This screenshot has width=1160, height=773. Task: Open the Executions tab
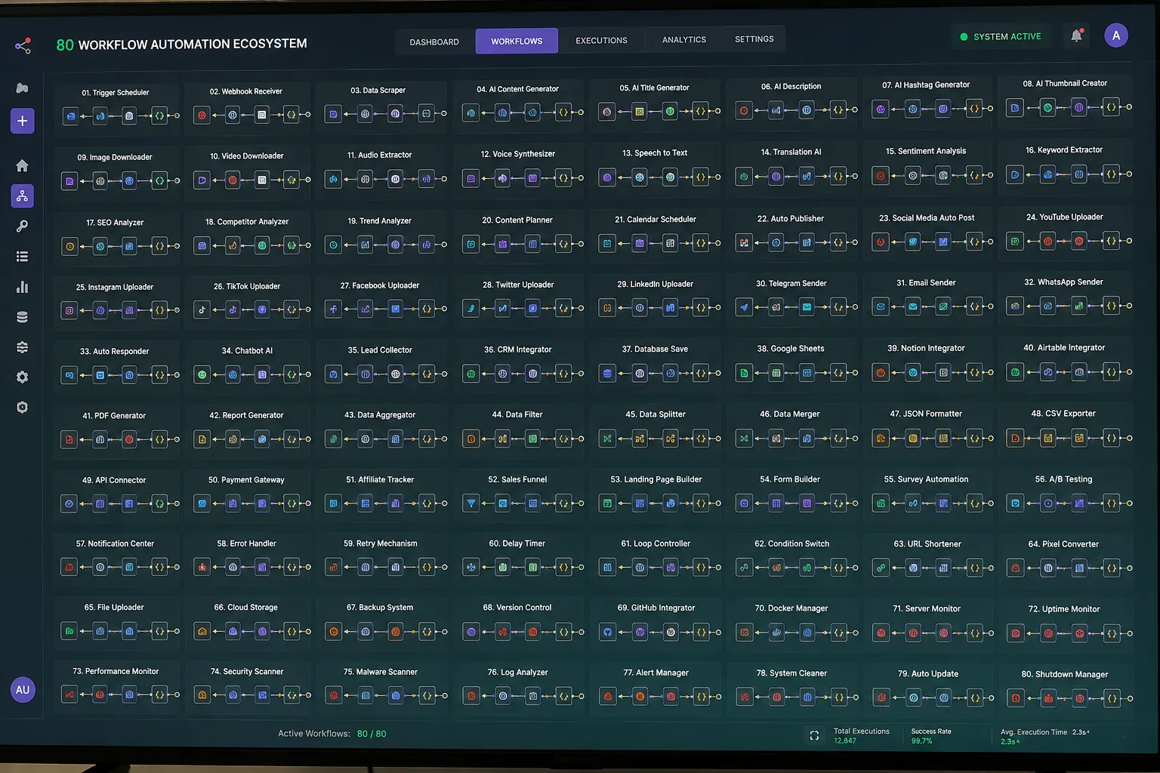click(x=601, y=41)
